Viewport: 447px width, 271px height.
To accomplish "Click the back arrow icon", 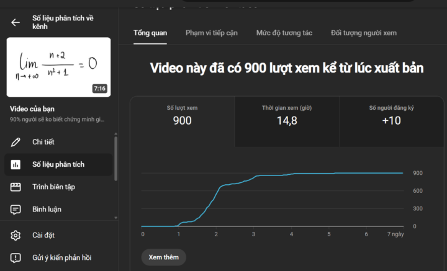I will coord(16,22).
